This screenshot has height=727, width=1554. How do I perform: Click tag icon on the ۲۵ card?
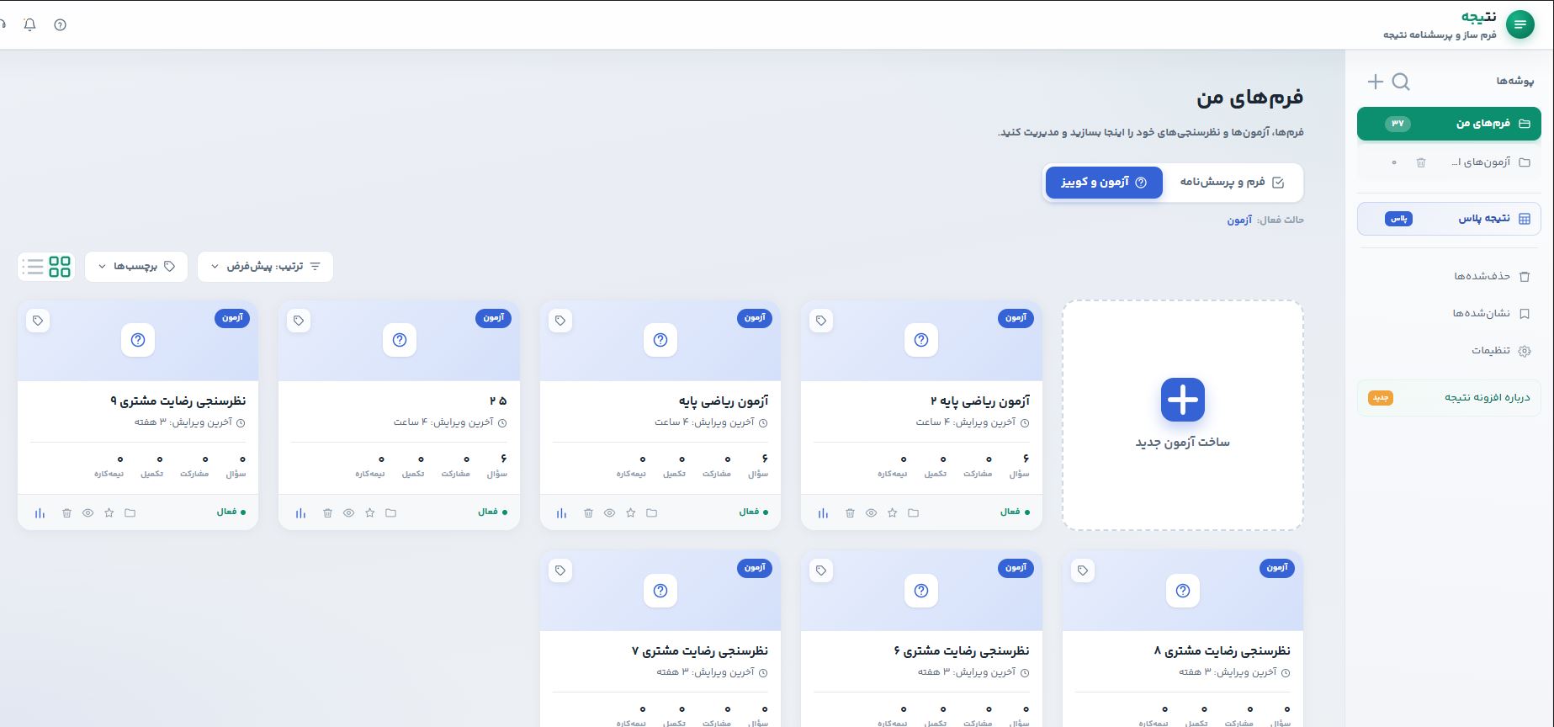299,321
